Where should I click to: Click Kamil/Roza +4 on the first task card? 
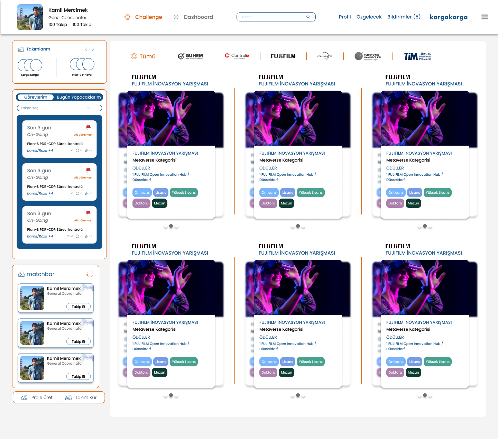click(x=40, y=150)
